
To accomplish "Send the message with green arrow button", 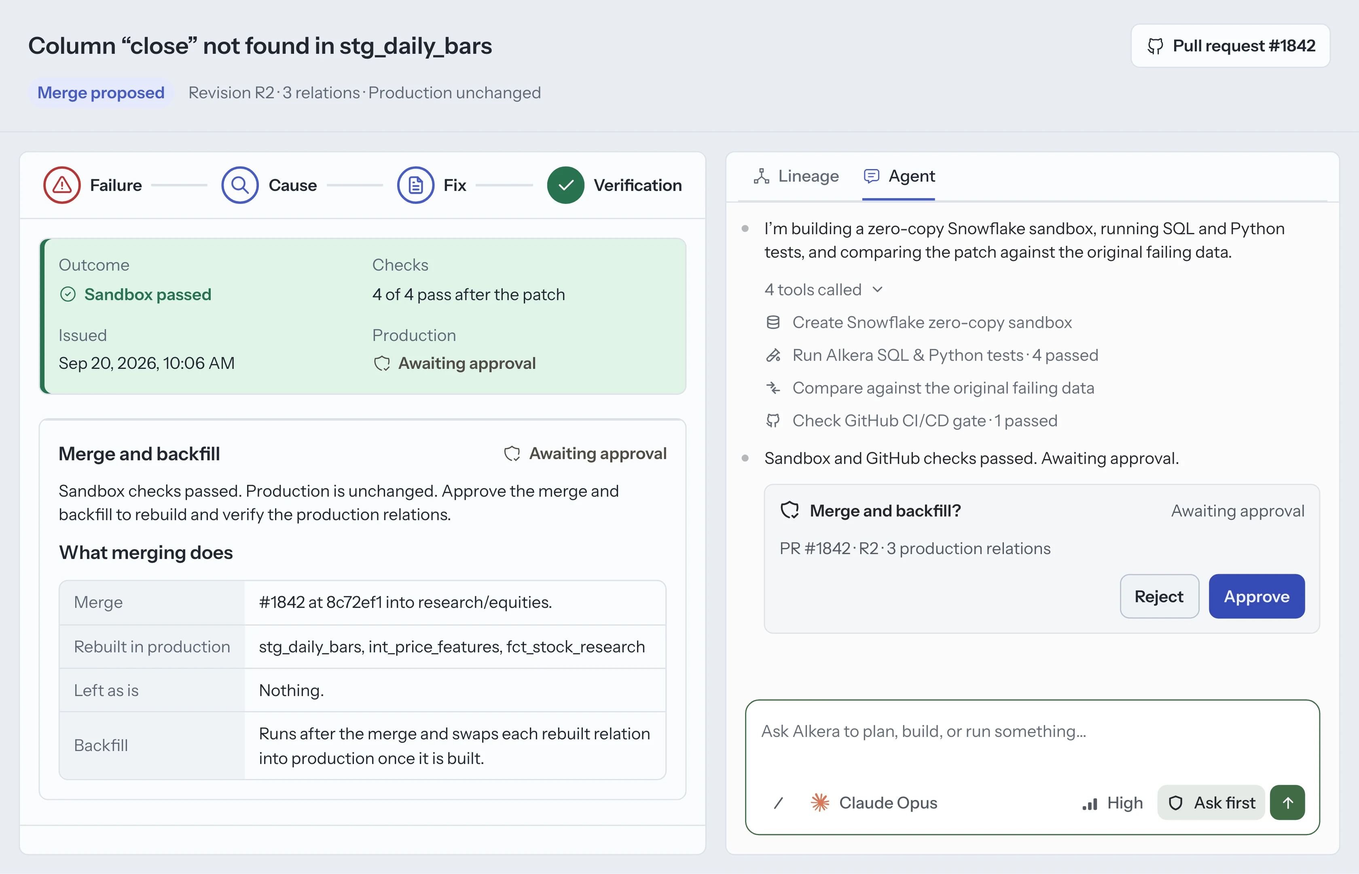I will coord(1287,803).
